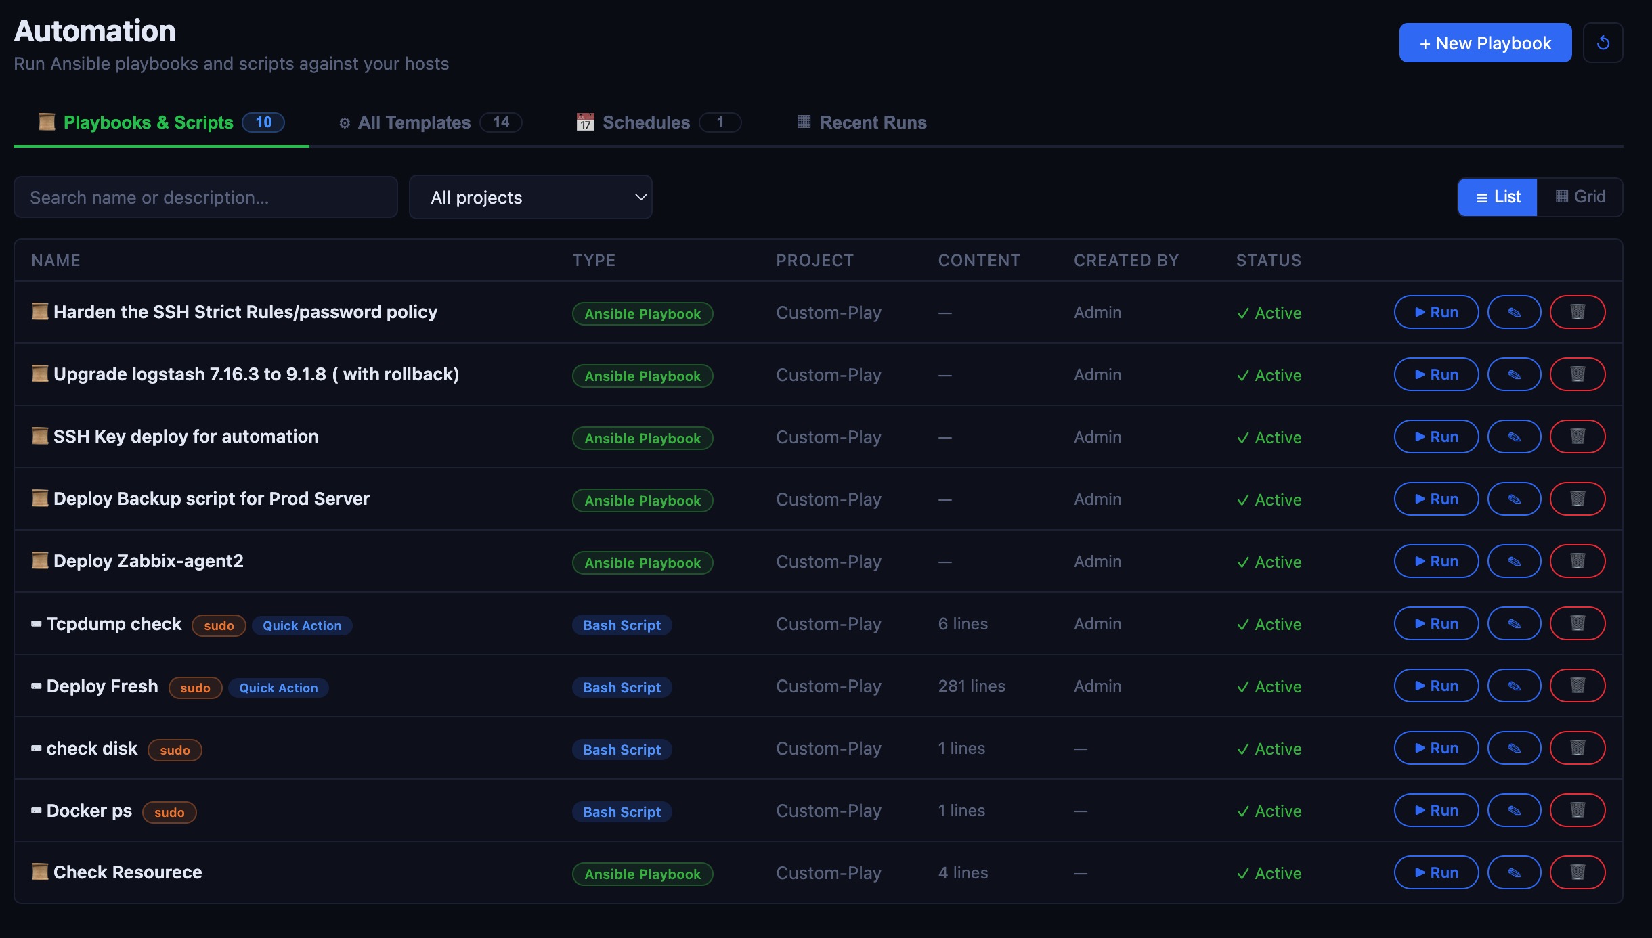Open the Deploy Zabbix-agent2 row name
This screenshot has height=938, width=1652.
click(x=148, y=561)
